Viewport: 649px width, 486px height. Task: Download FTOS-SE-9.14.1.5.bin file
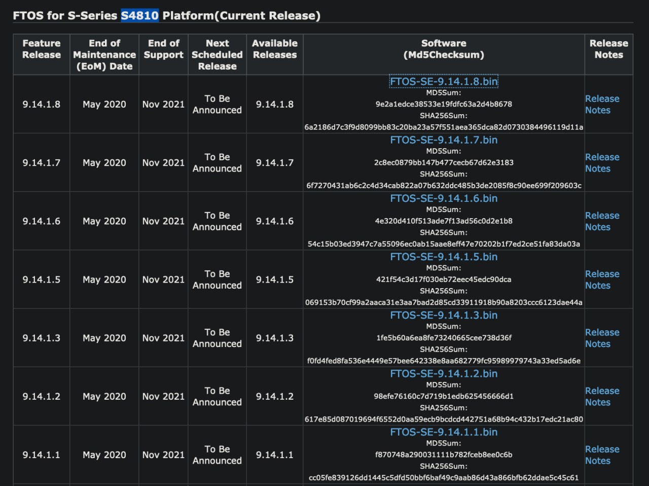(444, 257)
